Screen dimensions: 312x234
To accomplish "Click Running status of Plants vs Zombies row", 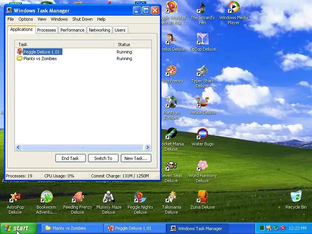I will 124,58.
